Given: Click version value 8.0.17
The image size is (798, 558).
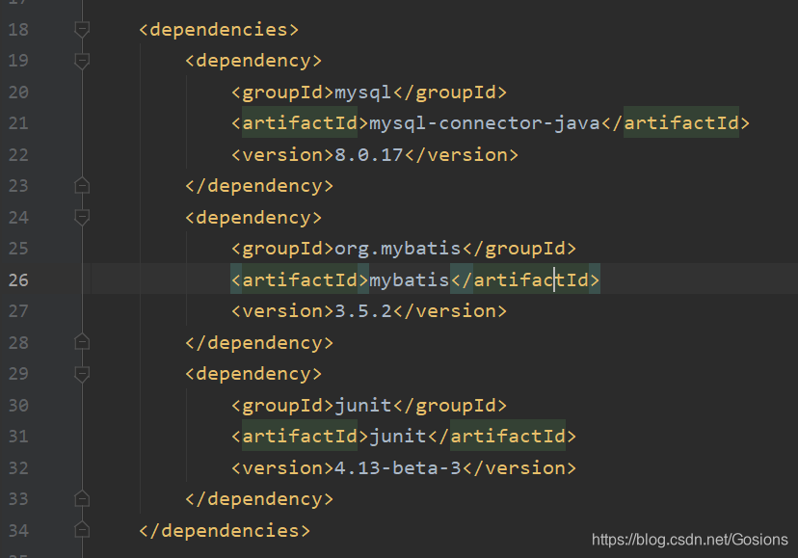Looking at the screenshot, I should tap(369, 155).
